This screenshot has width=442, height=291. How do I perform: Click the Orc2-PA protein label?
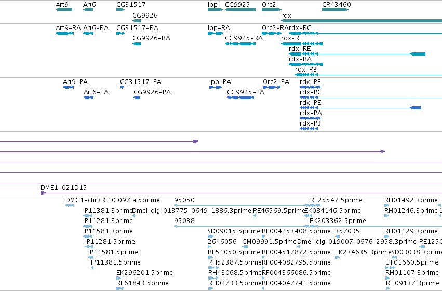[x=276, y=82]
